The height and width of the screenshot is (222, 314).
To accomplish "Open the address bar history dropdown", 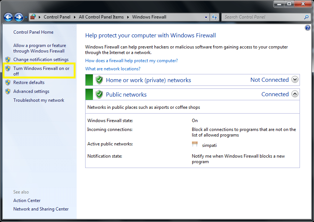I will click(x=206, y=17).
